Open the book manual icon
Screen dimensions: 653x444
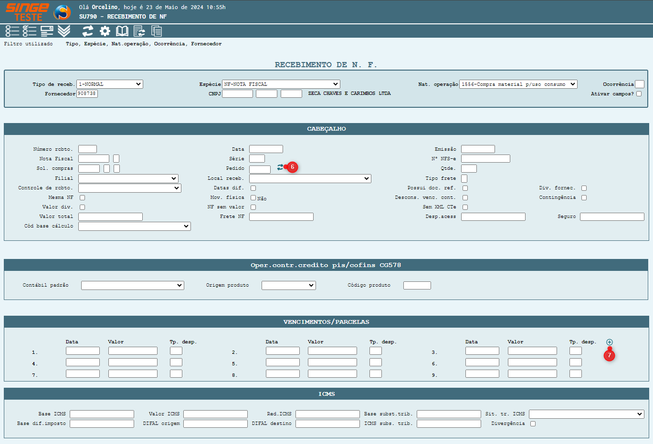click(x=122, y=31)
